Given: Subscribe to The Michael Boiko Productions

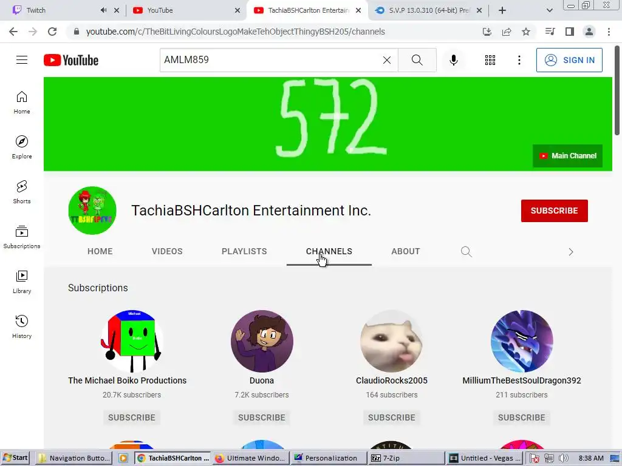Looking at the screenshot, I should (132, 417).
